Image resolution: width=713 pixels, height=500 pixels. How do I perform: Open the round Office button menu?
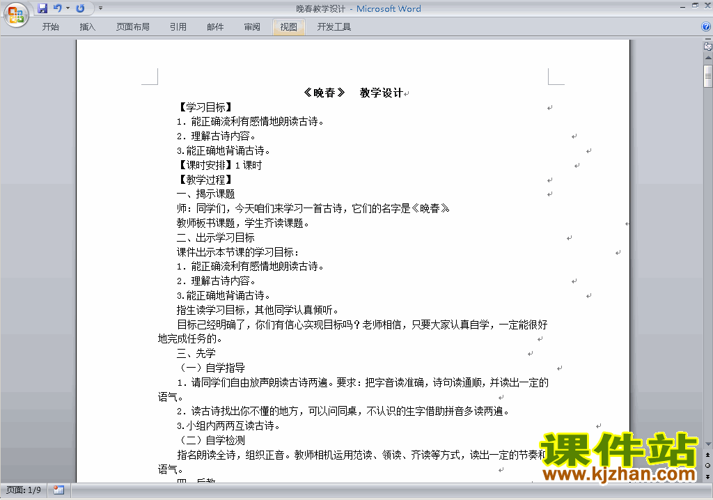[x=16, y=15]
